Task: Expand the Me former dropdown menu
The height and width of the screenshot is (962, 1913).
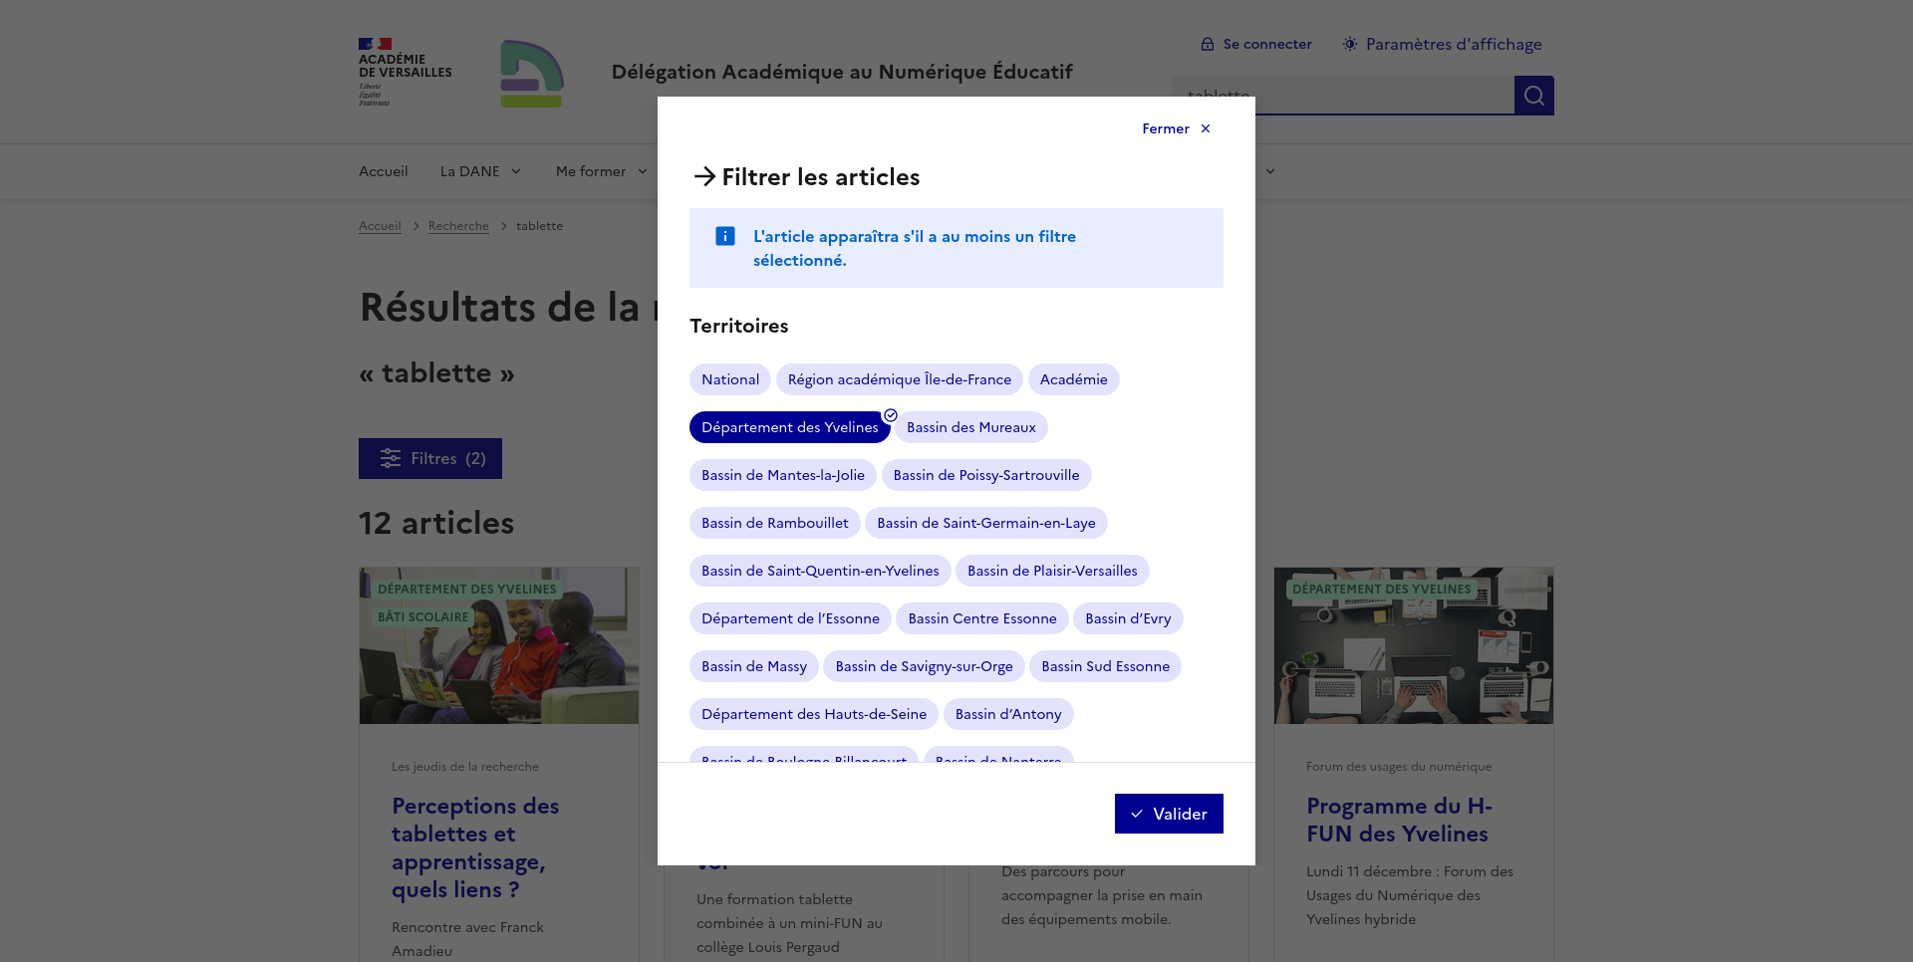Action: pyautogui.click(x=601, y=171)
